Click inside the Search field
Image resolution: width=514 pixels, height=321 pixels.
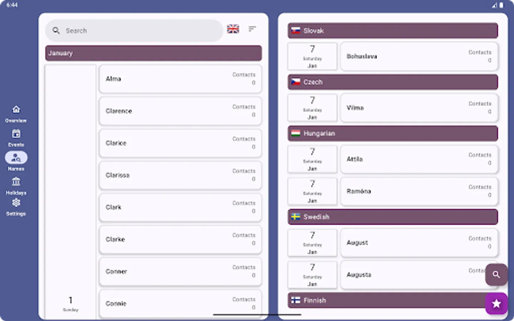click(134, 31)
